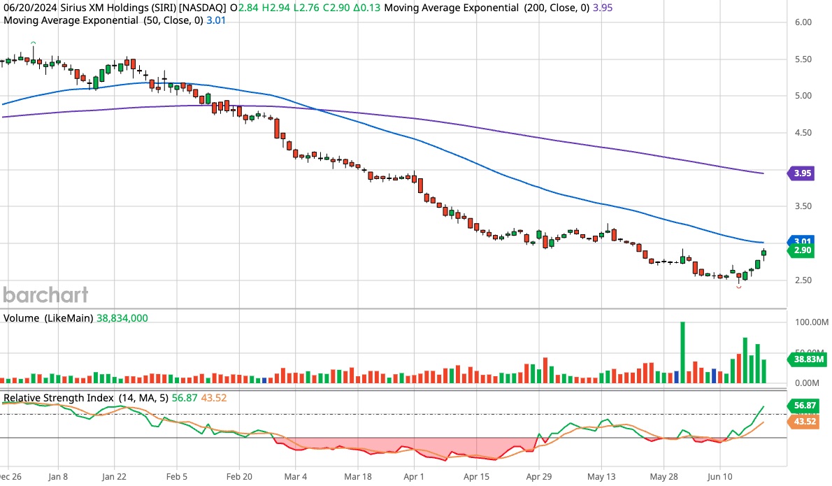Screen dimensions: 832x486
Task: Click the low price L2.76 in the header
Action: [308, 8]
